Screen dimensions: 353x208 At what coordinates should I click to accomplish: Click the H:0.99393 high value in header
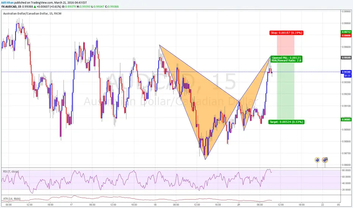pyautogui.click(x=84, y=6)
